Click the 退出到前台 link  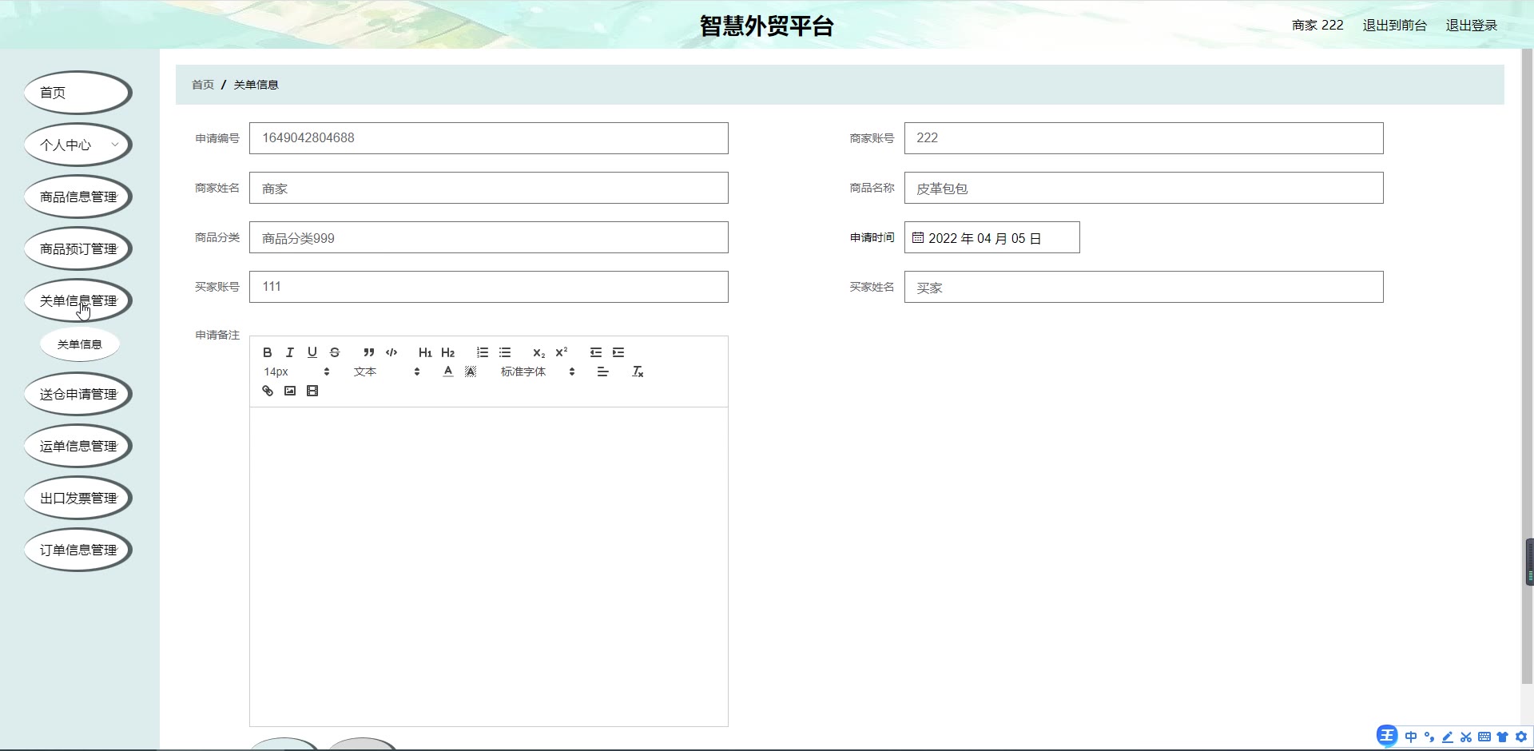[x=1394, y=26]
